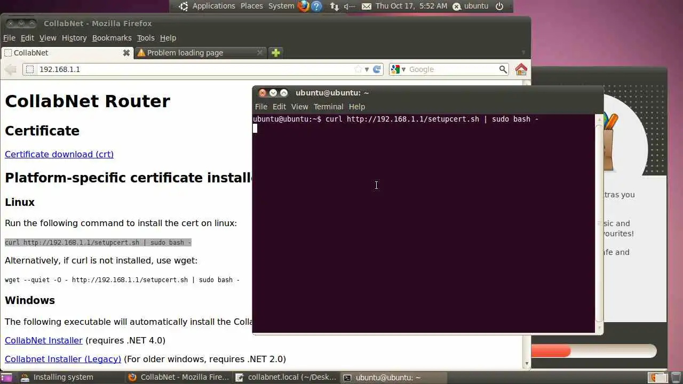
Task: Click the site identity icon in the address bar
Action: (30, 69)
